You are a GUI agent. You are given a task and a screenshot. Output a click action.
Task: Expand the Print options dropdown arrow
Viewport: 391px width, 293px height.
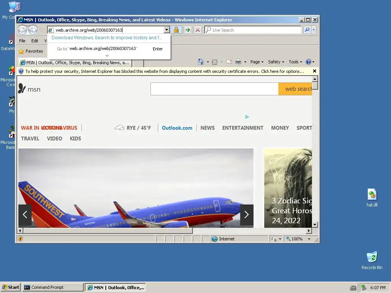click(245, 62)
